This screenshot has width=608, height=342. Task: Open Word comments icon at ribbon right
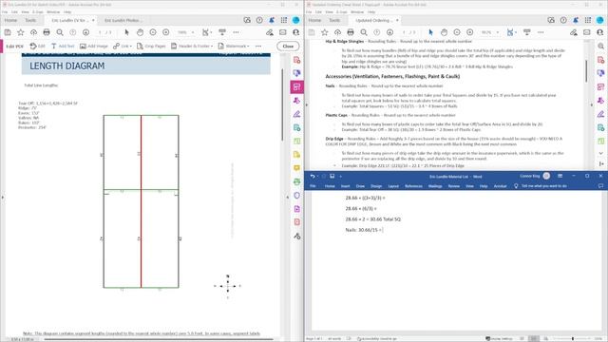click(600, 186)
